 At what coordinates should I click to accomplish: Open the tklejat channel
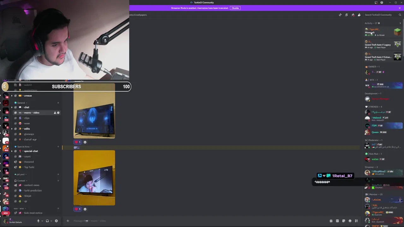(36, 196)
